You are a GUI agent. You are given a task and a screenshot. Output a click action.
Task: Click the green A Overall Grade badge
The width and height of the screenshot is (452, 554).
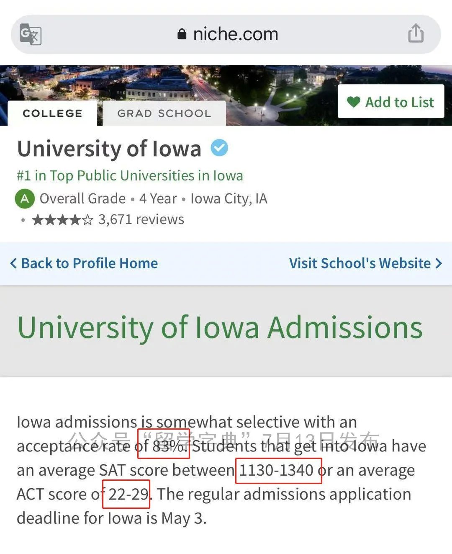[x=25, y=198]
